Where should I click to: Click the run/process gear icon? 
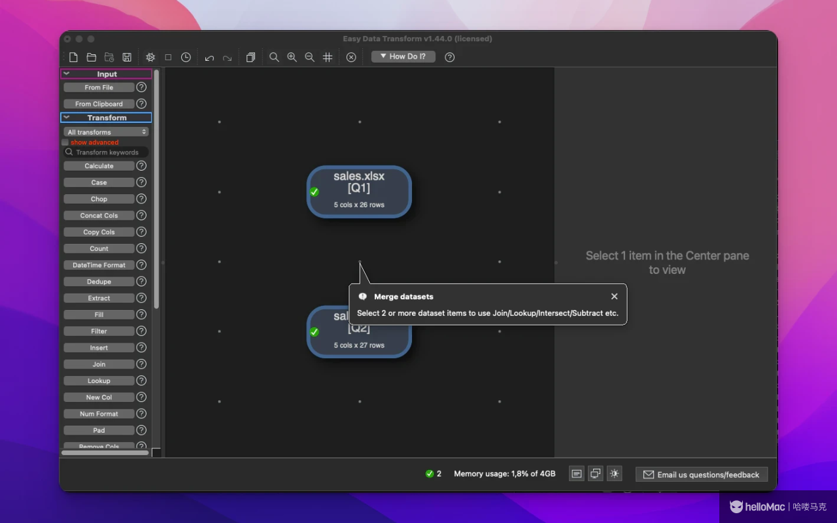[x=150, y=58]
